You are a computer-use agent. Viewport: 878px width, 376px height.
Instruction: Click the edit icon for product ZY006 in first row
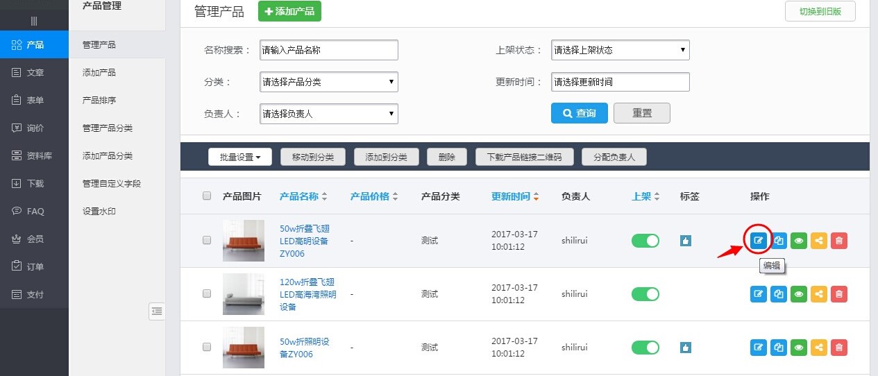click(x=759, y=241)
